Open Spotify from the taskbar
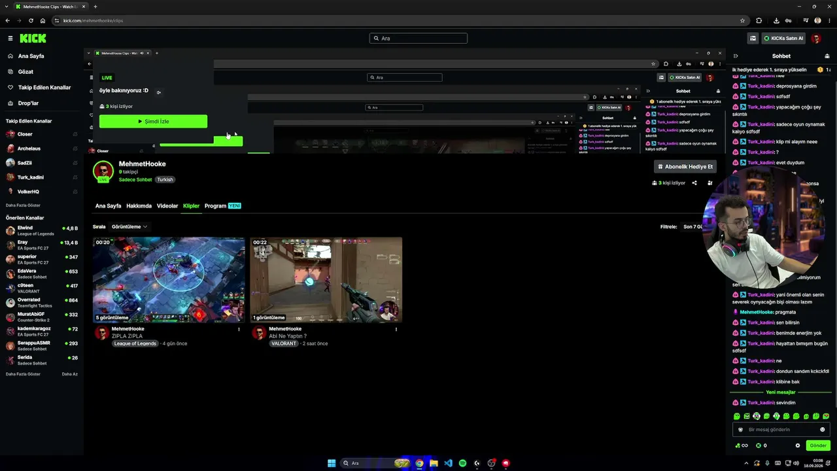Screen dimensions: 837x471 (462, 463)
